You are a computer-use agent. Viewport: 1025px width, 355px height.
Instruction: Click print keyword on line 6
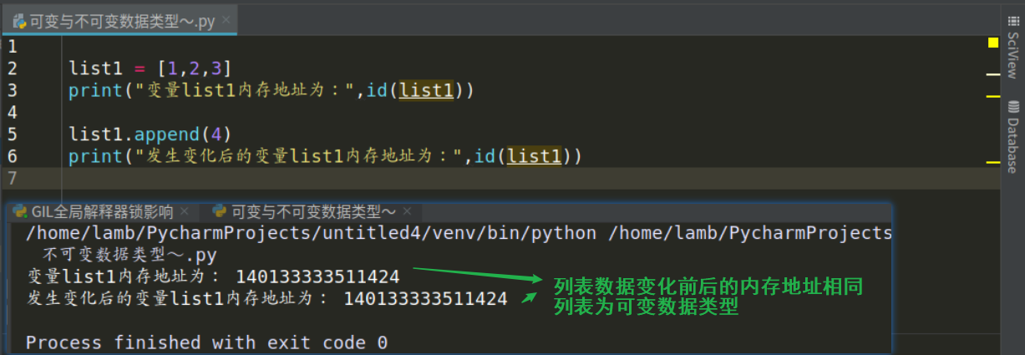click(x=95, y=156)
